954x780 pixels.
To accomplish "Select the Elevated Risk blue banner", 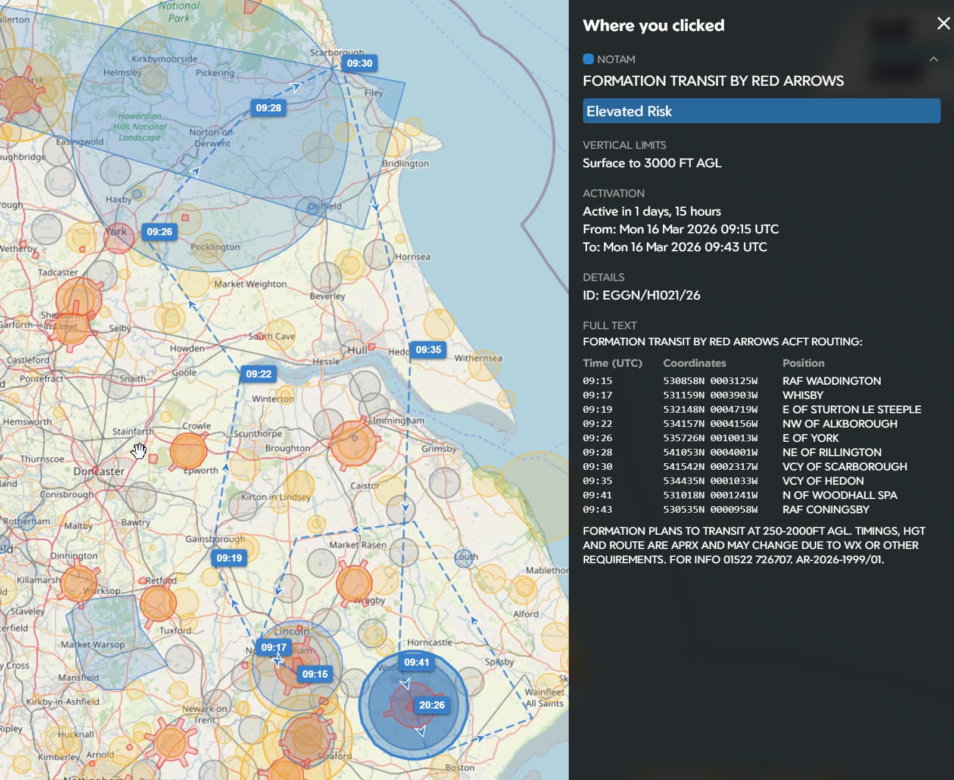I will click(761, 111).
